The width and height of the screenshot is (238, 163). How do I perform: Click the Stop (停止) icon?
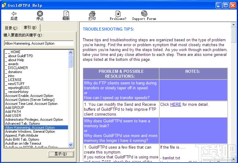pyautogui.click(x=40, y=14)
